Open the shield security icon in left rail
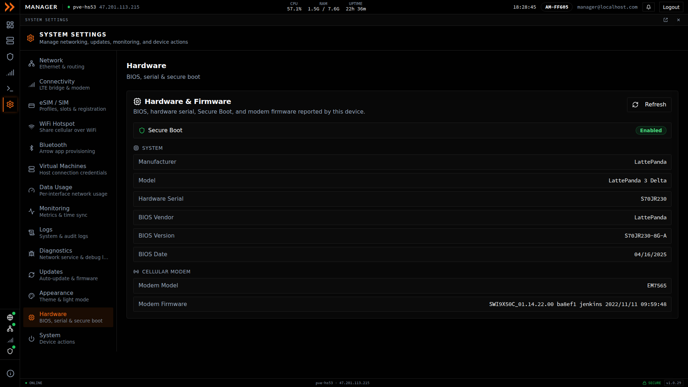The image size is (688, 387). (x=10, y=57)
